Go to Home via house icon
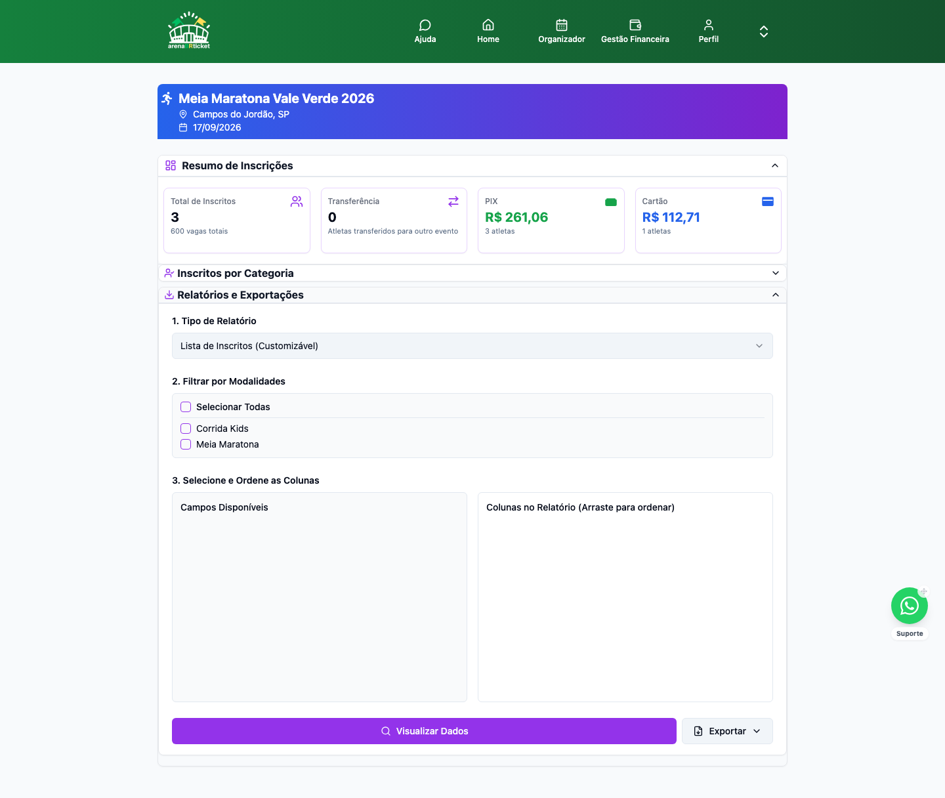The height and width of the screenshot is (798, 945). point(488,25)
